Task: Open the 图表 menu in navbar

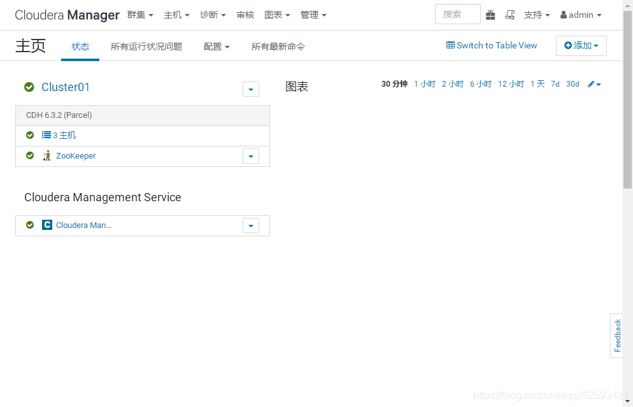Action: (278, 15)
